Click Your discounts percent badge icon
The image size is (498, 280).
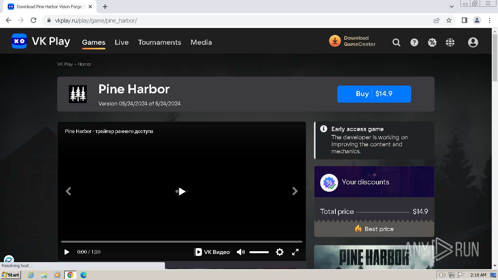(329, 182)
